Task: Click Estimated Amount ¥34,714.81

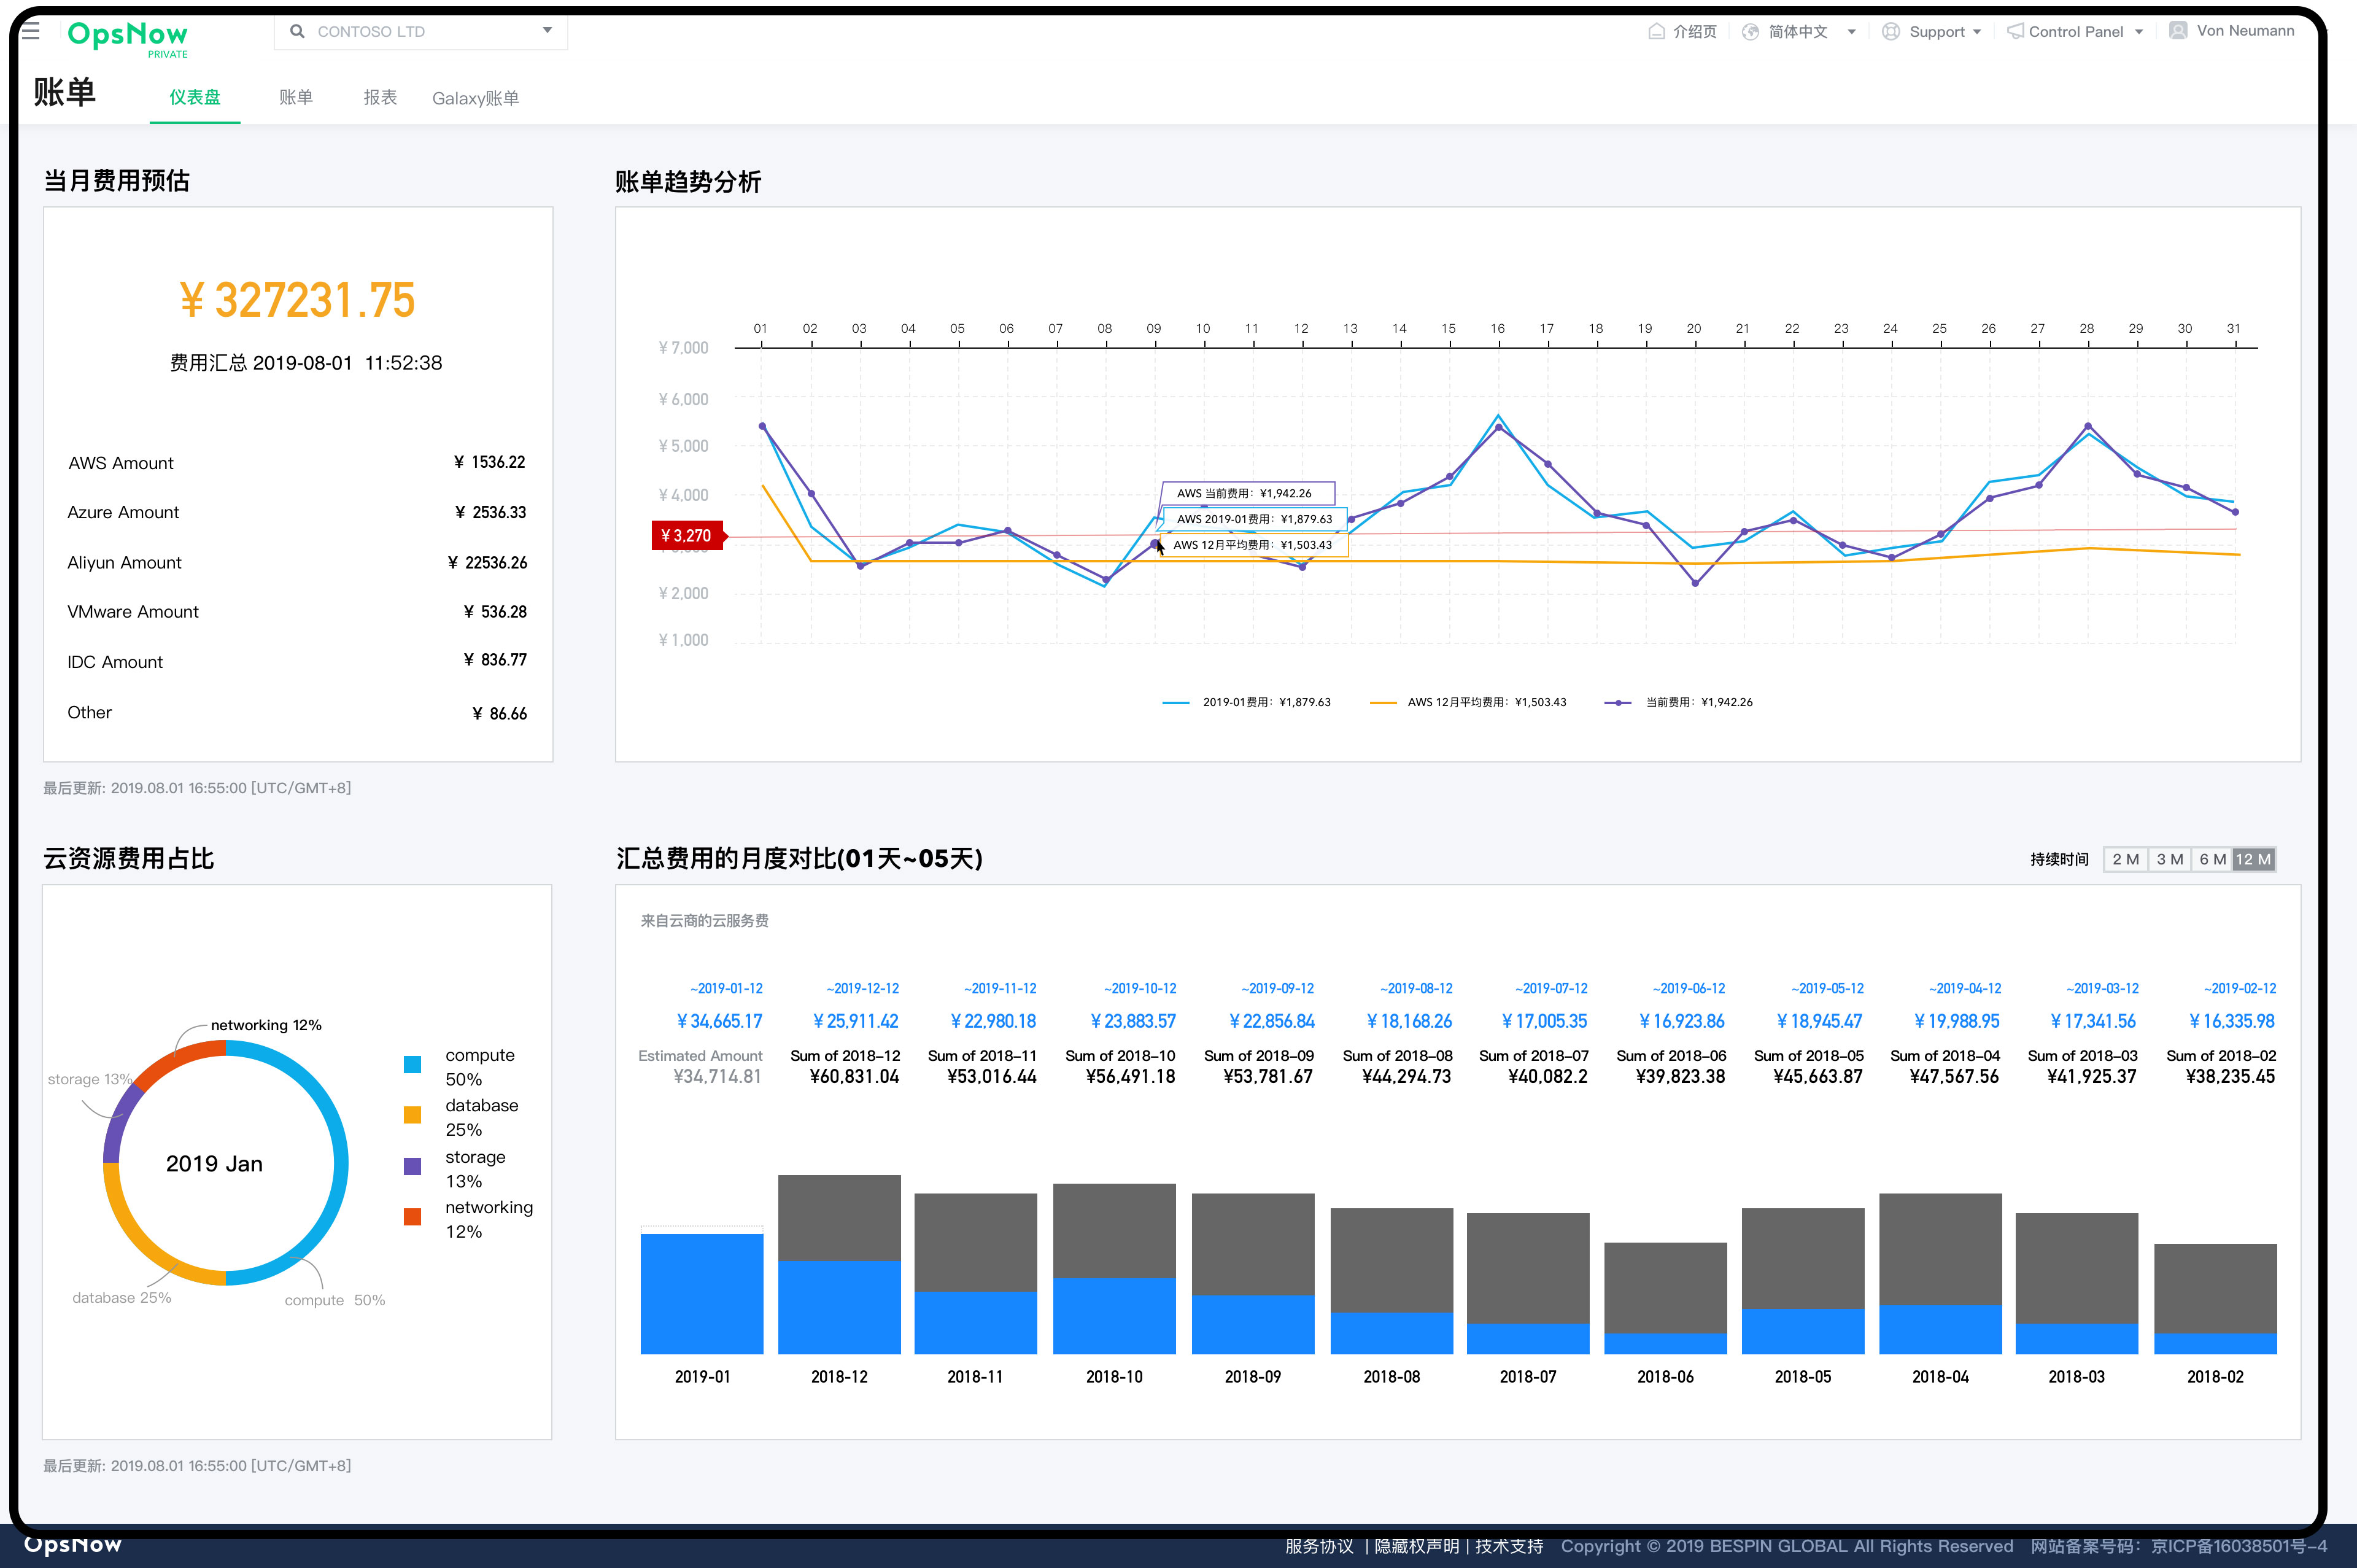Action: click(x=701, y=1066)
